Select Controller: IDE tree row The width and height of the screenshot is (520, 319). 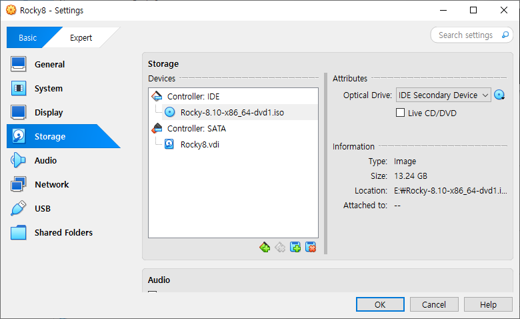[233, 96]
